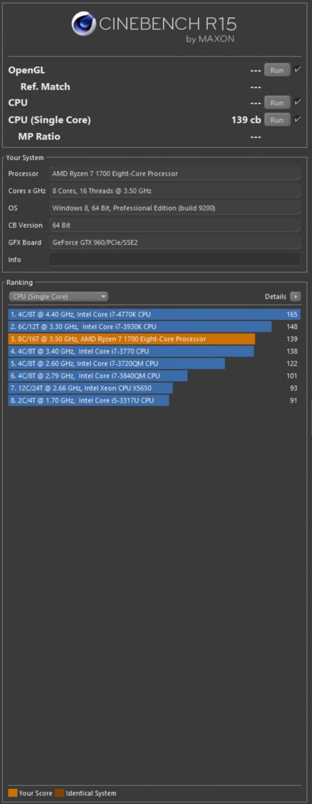
Task: Select the Intel Core i5-3317U ranking row
Action: [88, 400]
